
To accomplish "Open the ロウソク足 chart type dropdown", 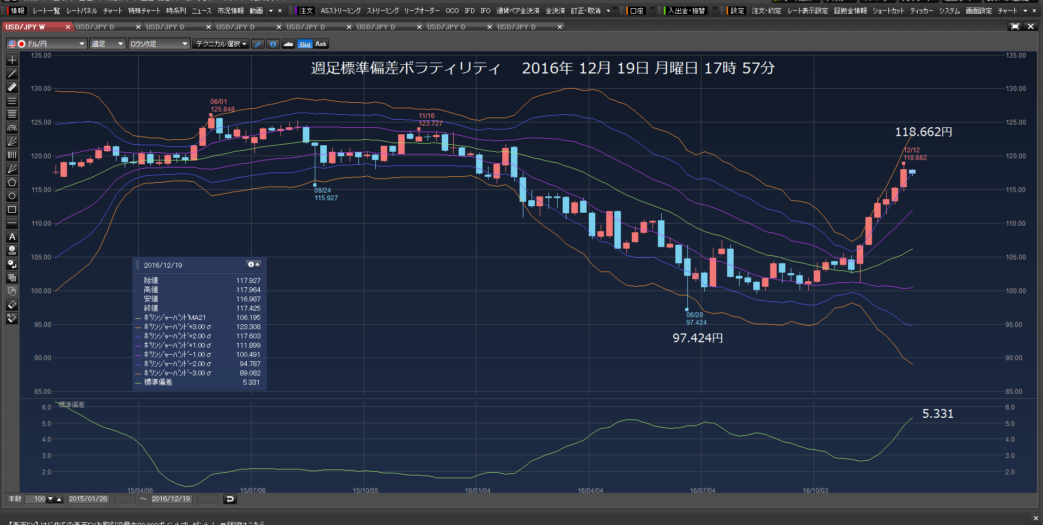I will 159,44.
